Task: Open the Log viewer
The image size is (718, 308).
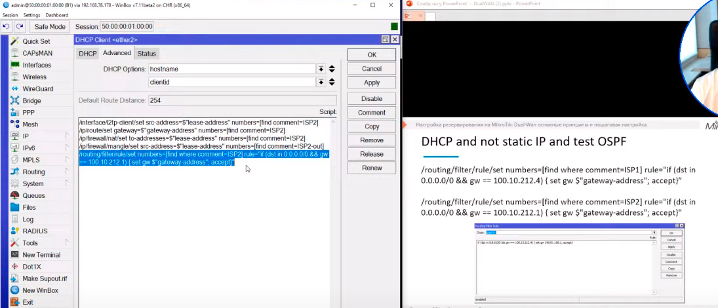Action: pyautogui.click(x=28, y=219)
